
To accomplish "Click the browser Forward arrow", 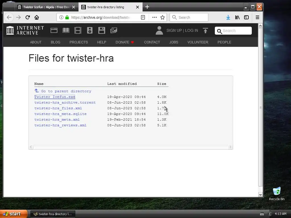I will pos(18,17).
